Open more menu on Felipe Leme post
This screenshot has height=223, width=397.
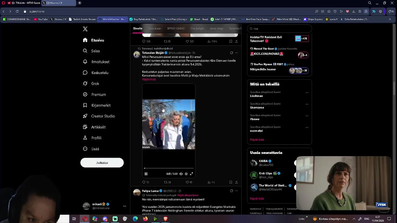236,191
